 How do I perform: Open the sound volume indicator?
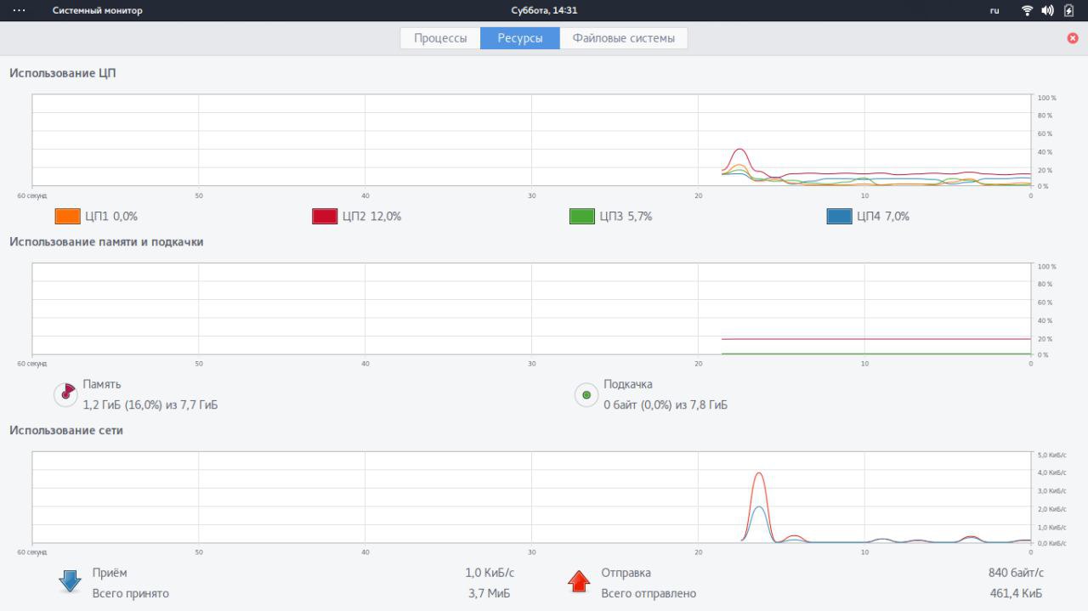point(1047,10)
